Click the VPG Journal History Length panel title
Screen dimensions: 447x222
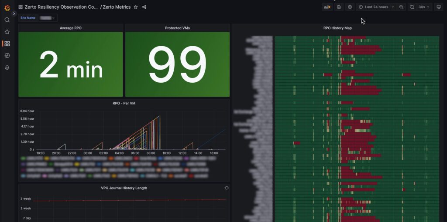coord(124,188)
